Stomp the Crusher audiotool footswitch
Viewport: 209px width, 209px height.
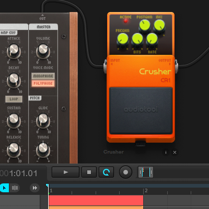(141, 111)
